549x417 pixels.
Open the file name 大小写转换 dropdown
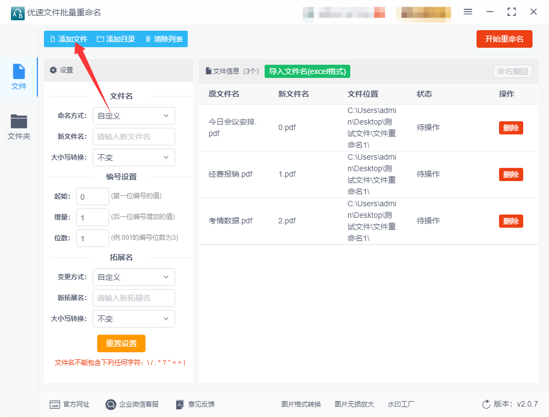(x=134, y=157)
